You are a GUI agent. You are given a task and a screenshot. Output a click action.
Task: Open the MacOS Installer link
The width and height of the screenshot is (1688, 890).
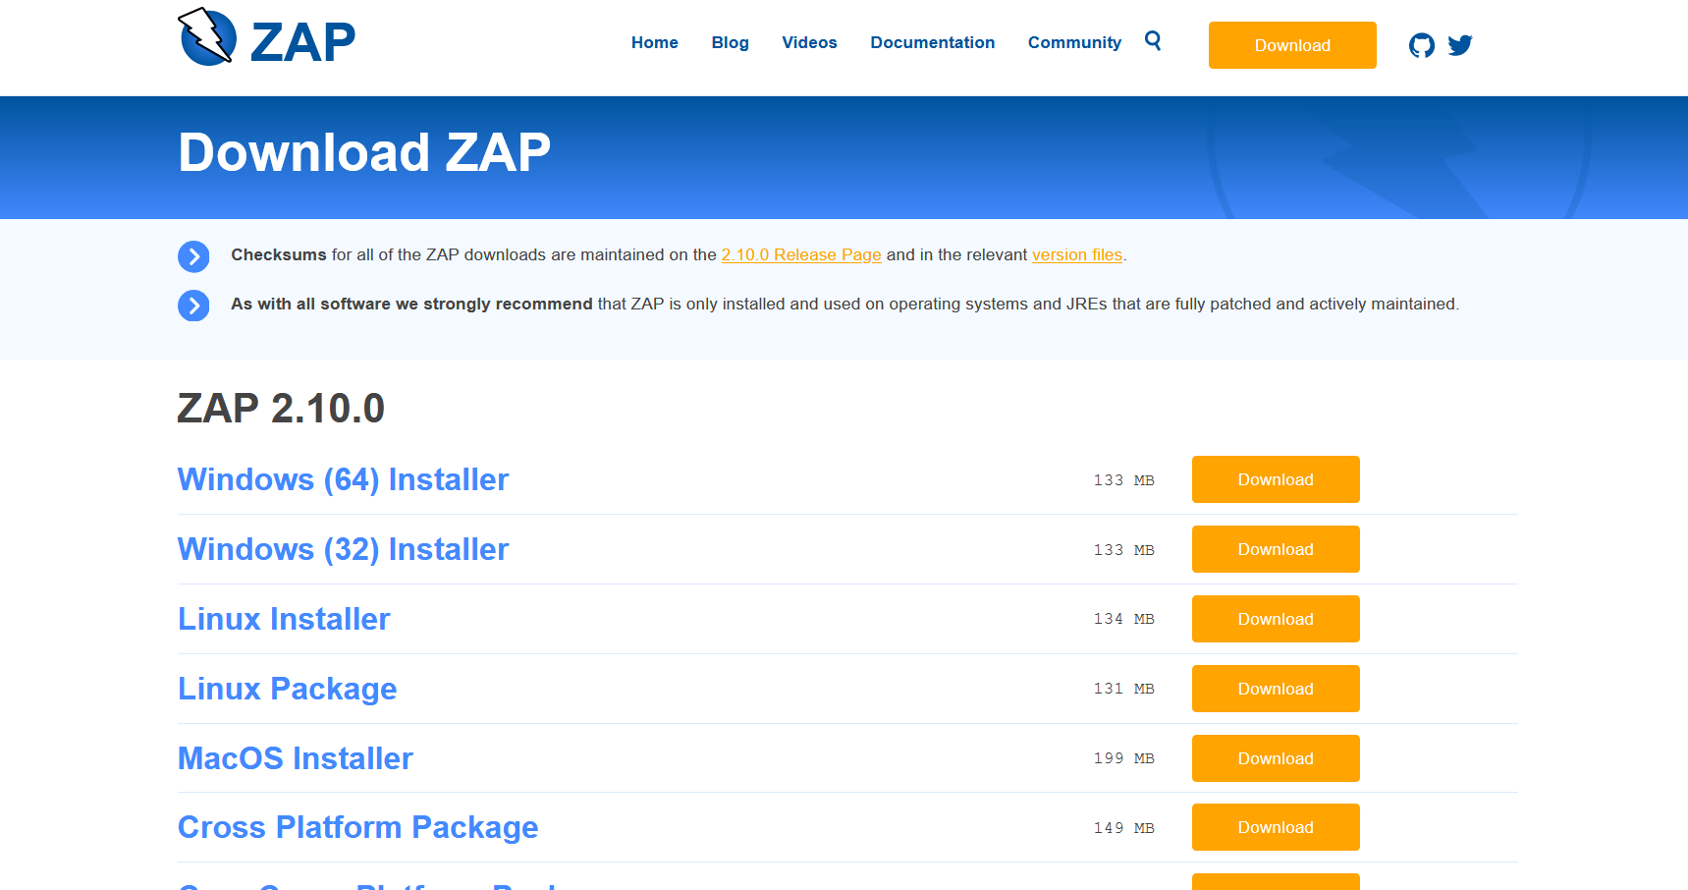pos(295,758)
